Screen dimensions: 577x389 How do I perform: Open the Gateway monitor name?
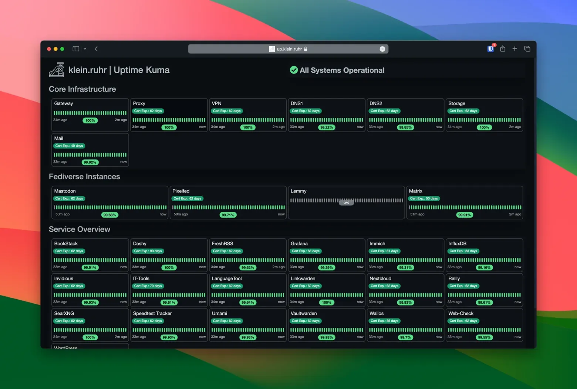[x=63, y=103]
